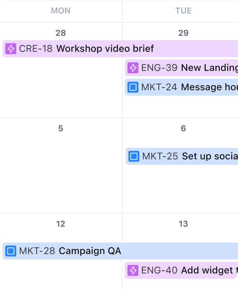238x289 pixels.
Task: Click the task icon beside MKT-24
Action: point(133,87)
